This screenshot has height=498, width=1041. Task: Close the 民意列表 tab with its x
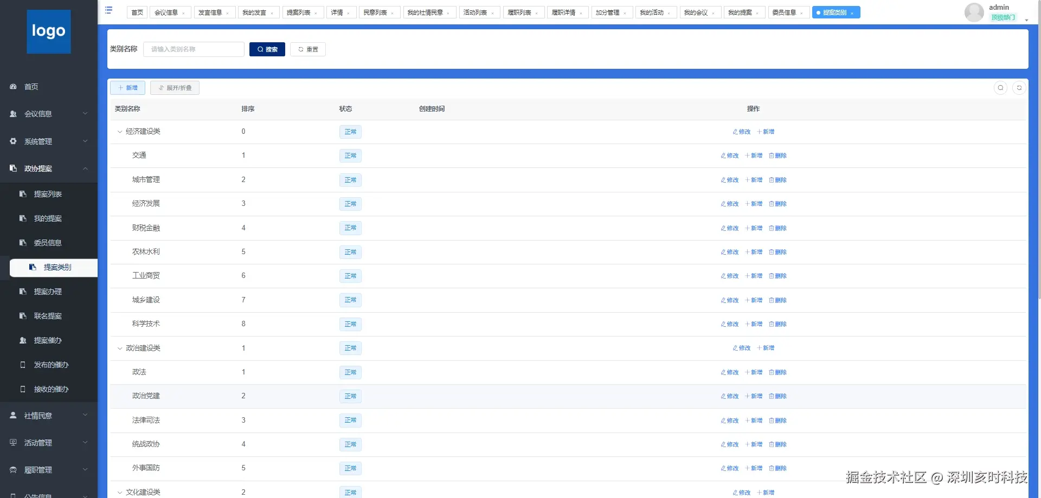393,13
